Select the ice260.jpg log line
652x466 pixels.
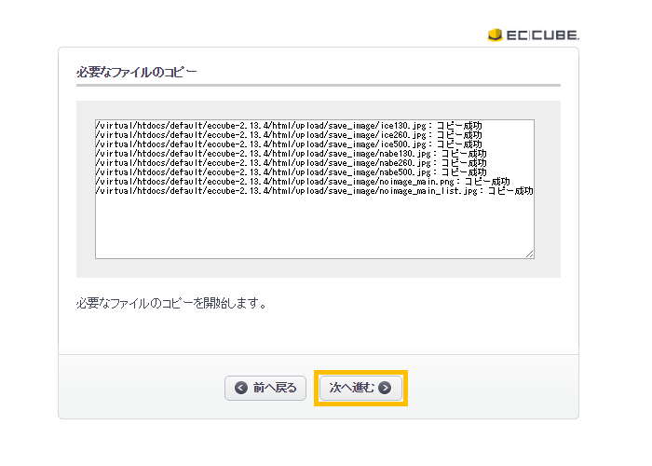click(x=289, y=134)
